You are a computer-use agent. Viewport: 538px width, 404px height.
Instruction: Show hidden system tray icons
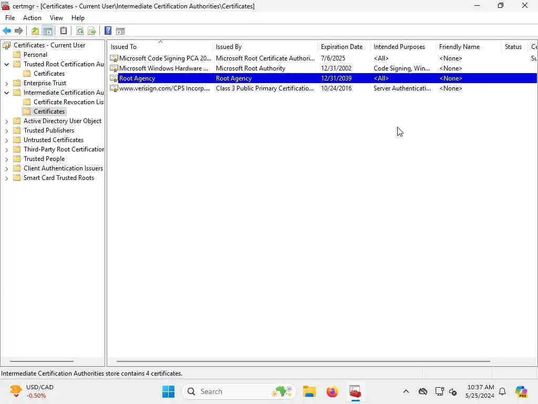406,391
